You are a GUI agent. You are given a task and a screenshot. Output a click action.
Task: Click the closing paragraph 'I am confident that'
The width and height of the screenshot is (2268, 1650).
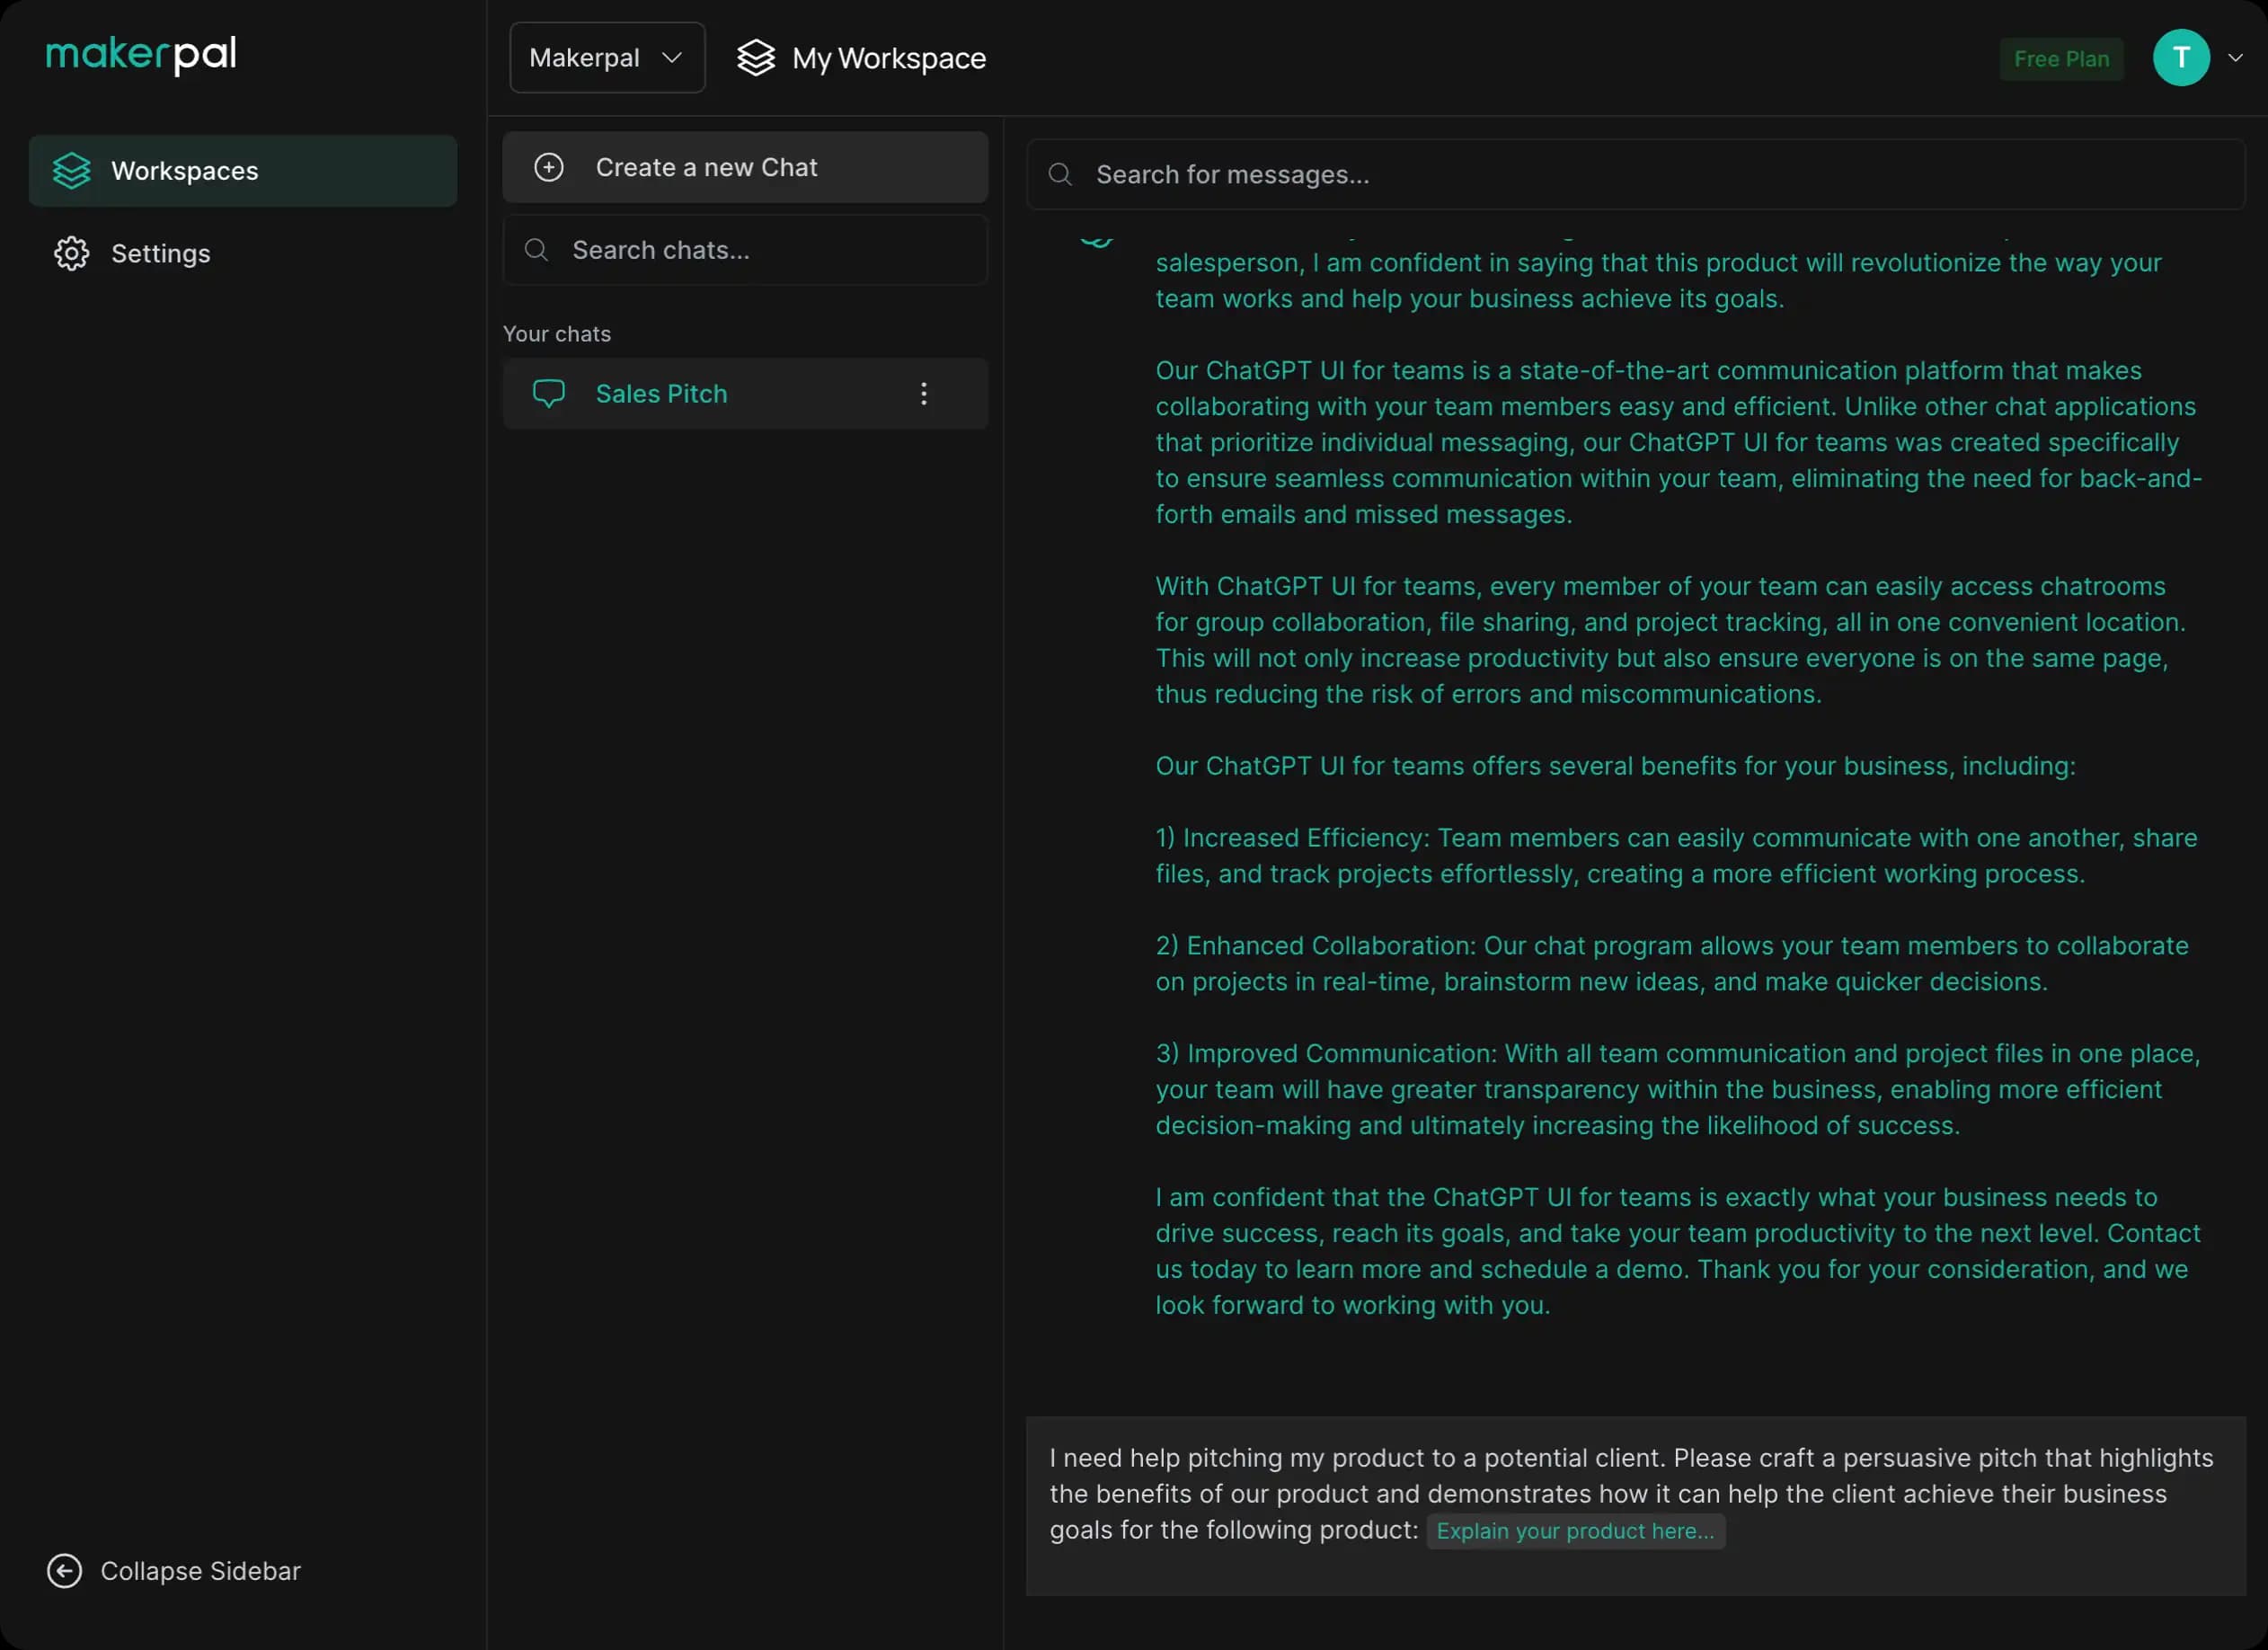[1678, 1251]
